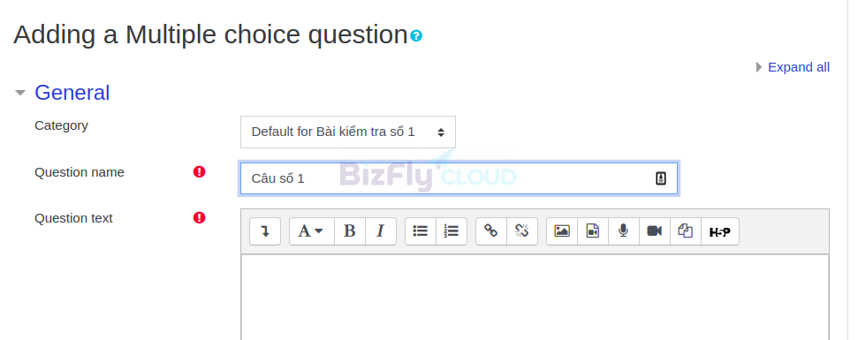Viewport: 858px width, 340px height.
Task: Click the insert media file icon
Action: (593, 231)
